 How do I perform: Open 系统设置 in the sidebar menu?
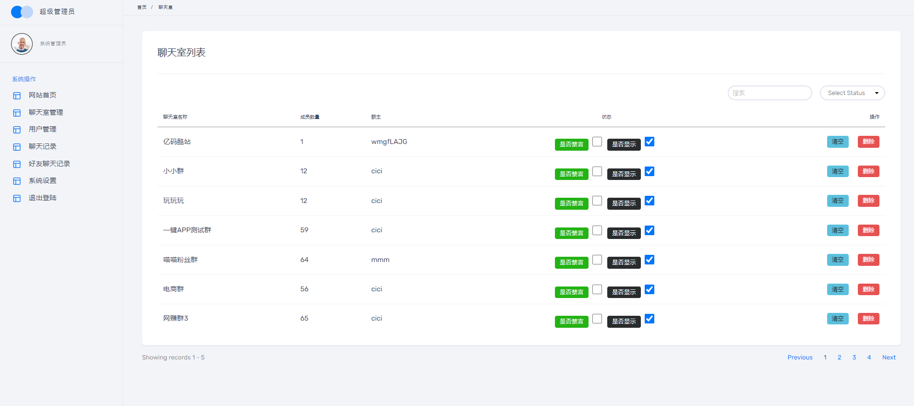42,181
